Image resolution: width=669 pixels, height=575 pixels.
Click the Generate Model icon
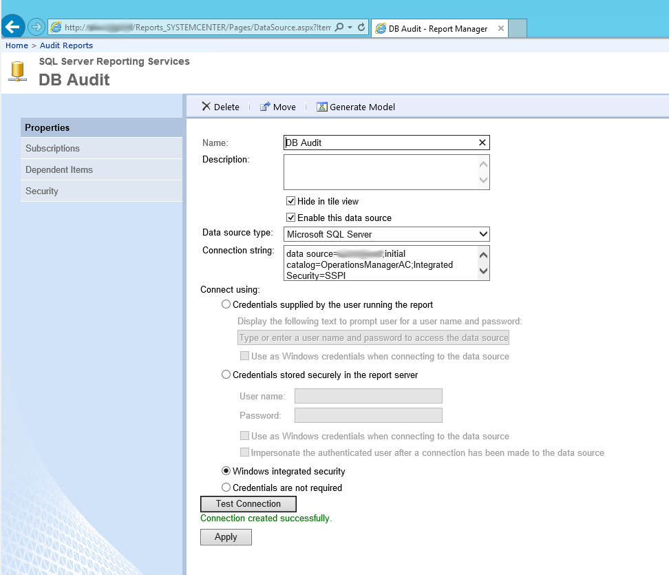tap(321, 106)
